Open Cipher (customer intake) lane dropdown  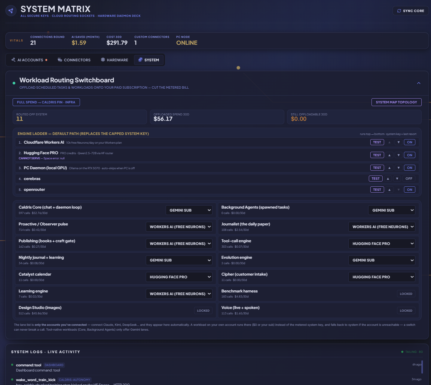(382, 277)
